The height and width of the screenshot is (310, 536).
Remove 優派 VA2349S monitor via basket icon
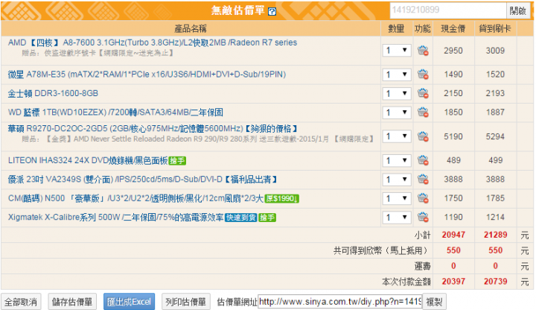[423, 179]
